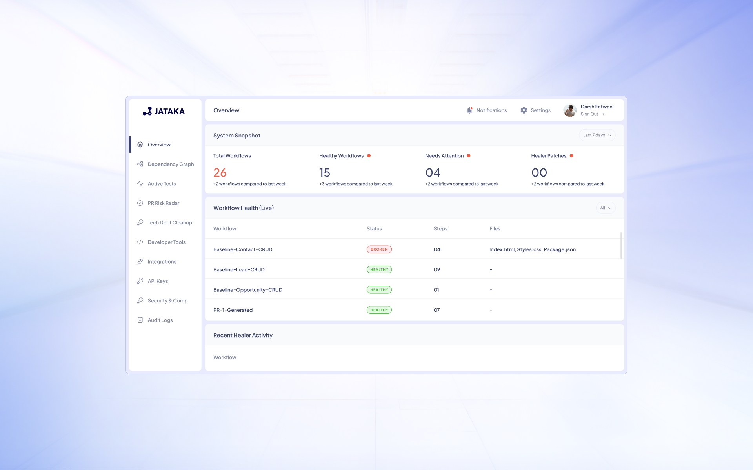Open the All filter dropdown in Workflow Health
The width and height of the screenshot is (753, 470).
606,208
